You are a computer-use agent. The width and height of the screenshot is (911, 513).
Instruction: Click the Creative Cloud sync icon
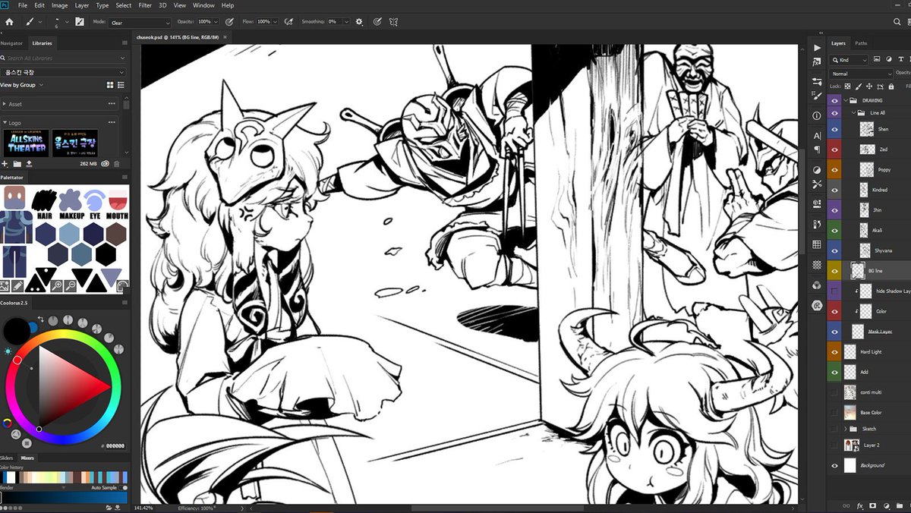(x=106, y=163)
